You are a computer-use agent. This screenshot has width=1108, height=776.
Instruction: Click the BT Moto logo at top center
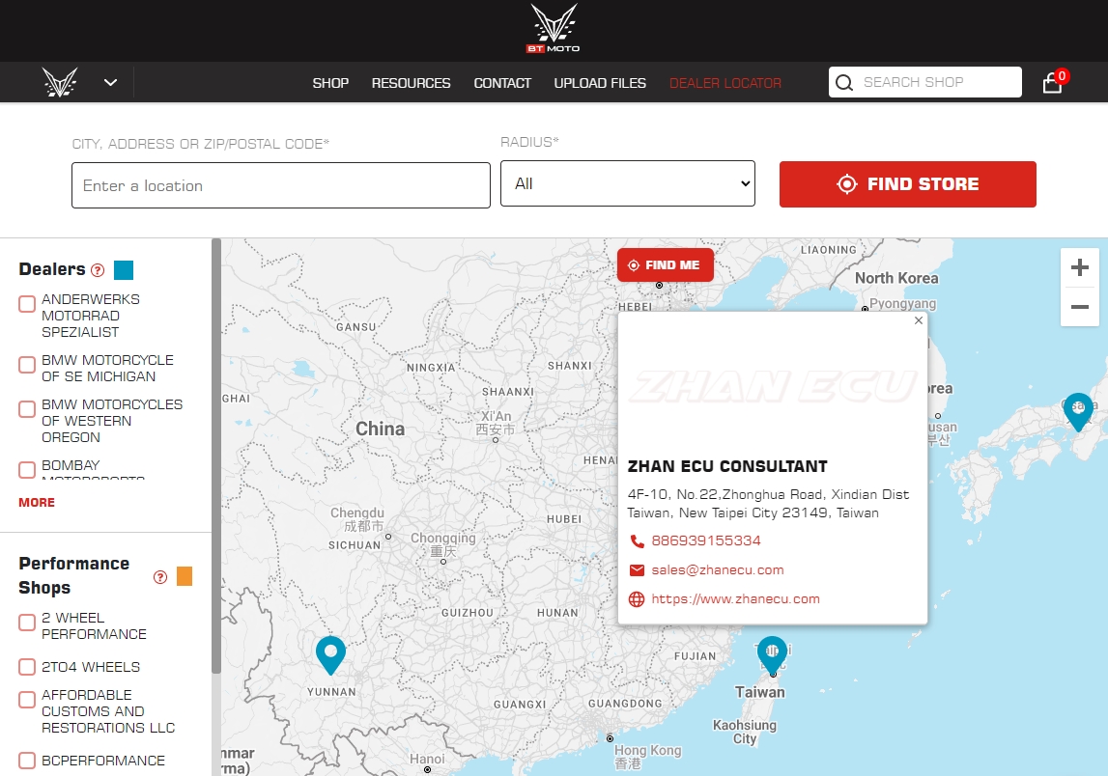pyautogui.click(x=554, y=28)
